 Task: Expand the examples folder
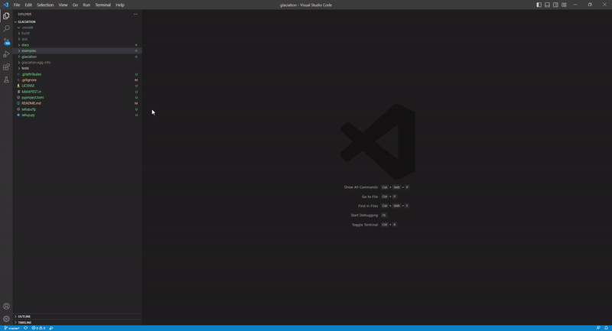(x=29, y=50)
